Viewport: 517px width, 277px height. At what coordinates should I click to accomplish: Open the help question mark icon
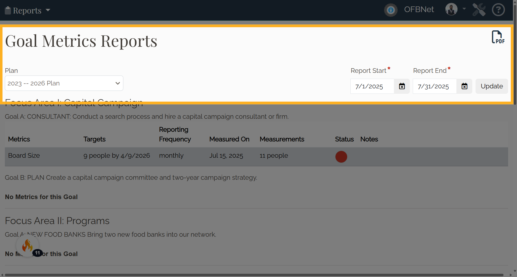498,10
